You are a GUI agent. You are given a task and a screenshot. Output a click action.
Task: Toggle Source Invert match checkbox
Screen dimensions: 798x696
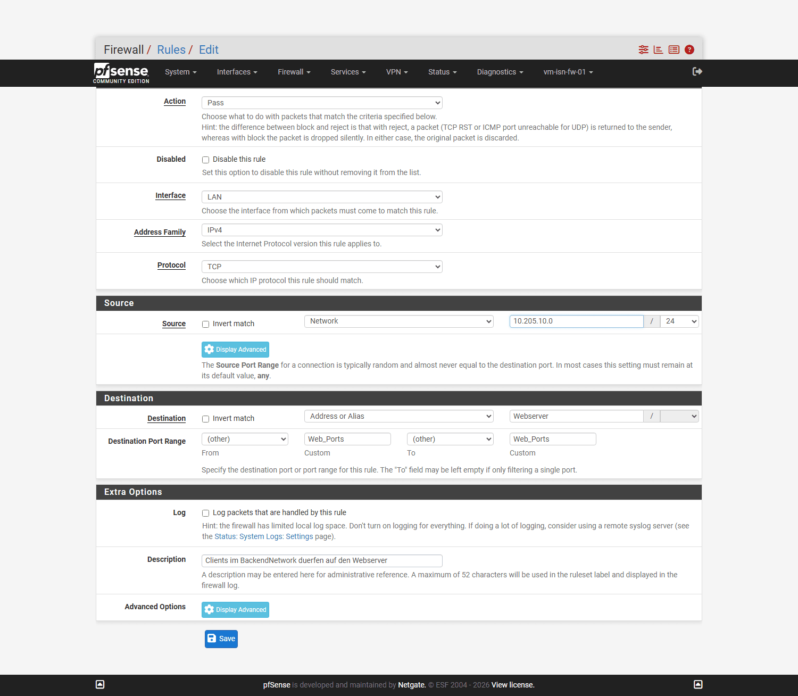[x=205, y=324]
